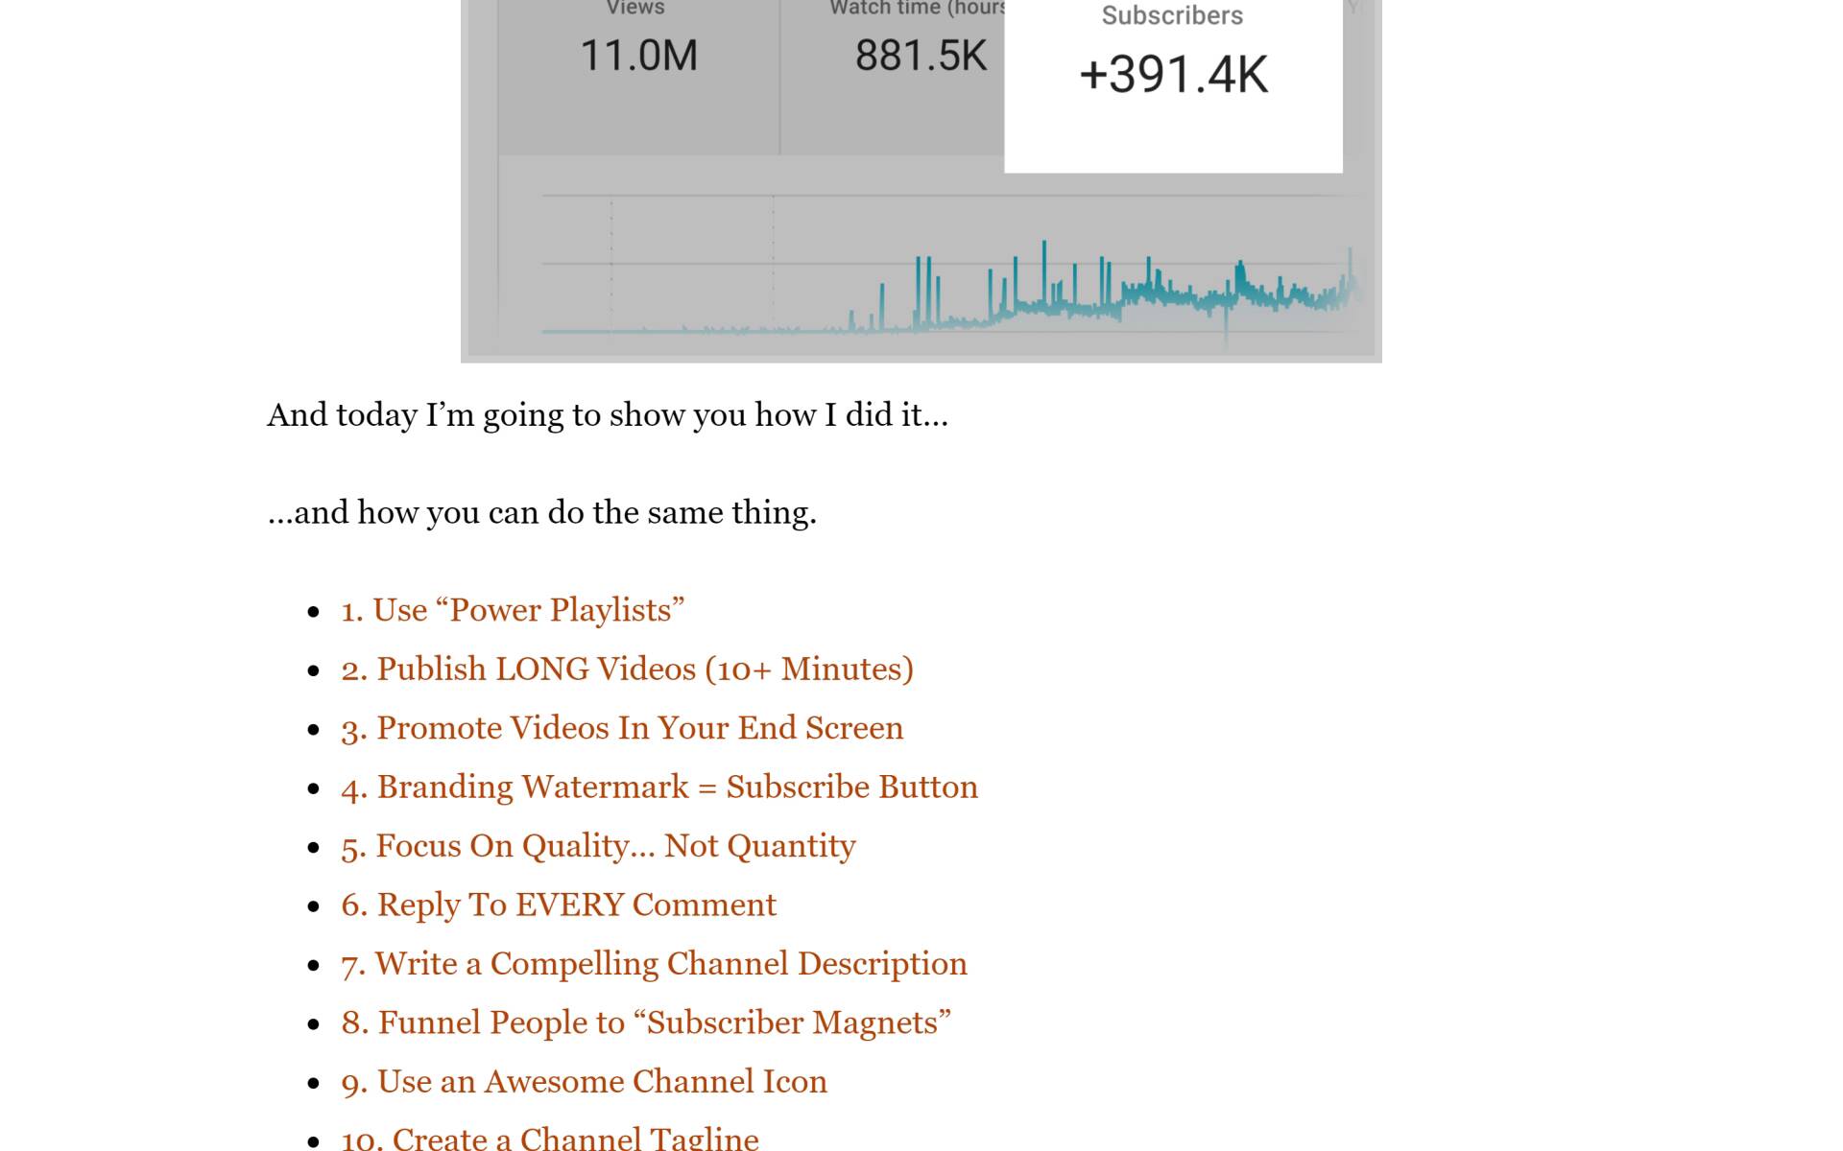Open Reply To EVERY Comment link
This screenshot has width=1843, height=1151.
[559, 904]
